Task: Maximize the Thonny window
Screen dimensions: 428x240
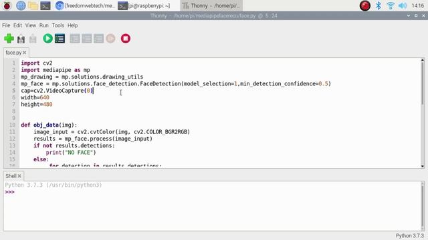Action: click(x=416, y=16)
